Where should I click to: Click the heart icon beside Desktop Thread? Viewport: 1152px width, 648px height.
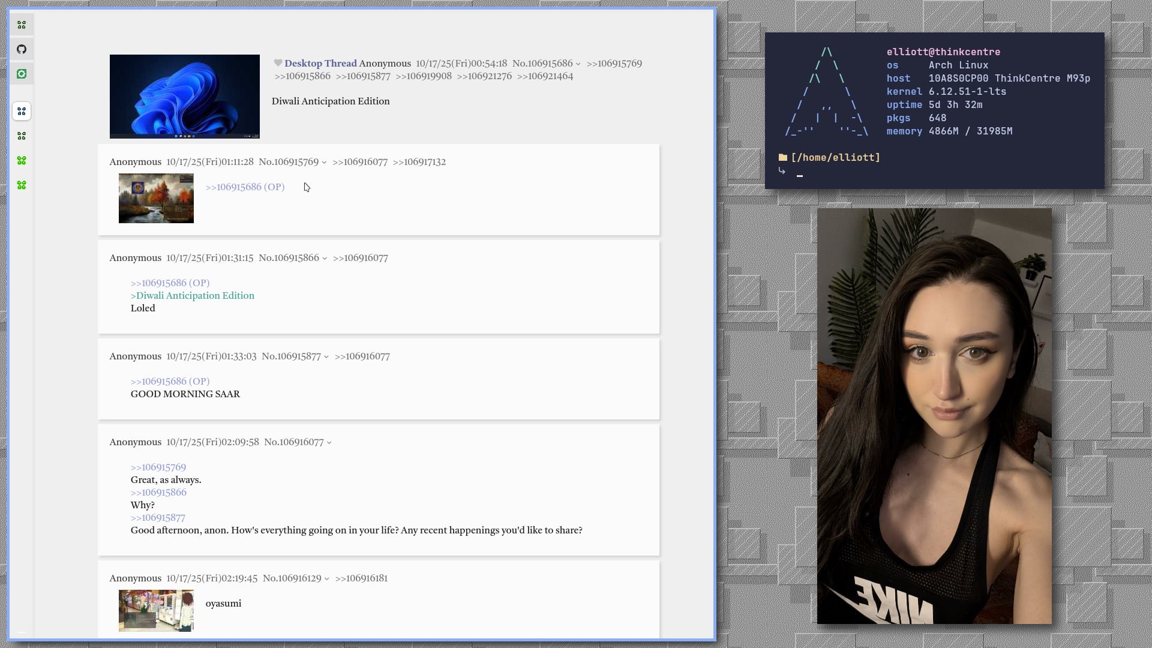(278, 63)
